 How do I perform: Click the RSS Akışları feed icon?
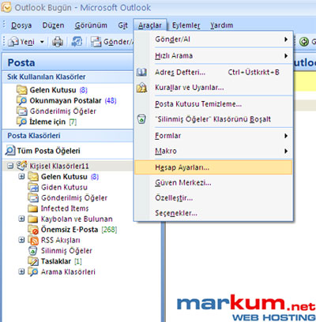pos(33,240)
